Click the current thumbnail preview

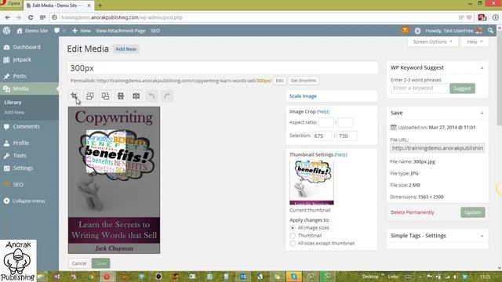click(311, 183)
